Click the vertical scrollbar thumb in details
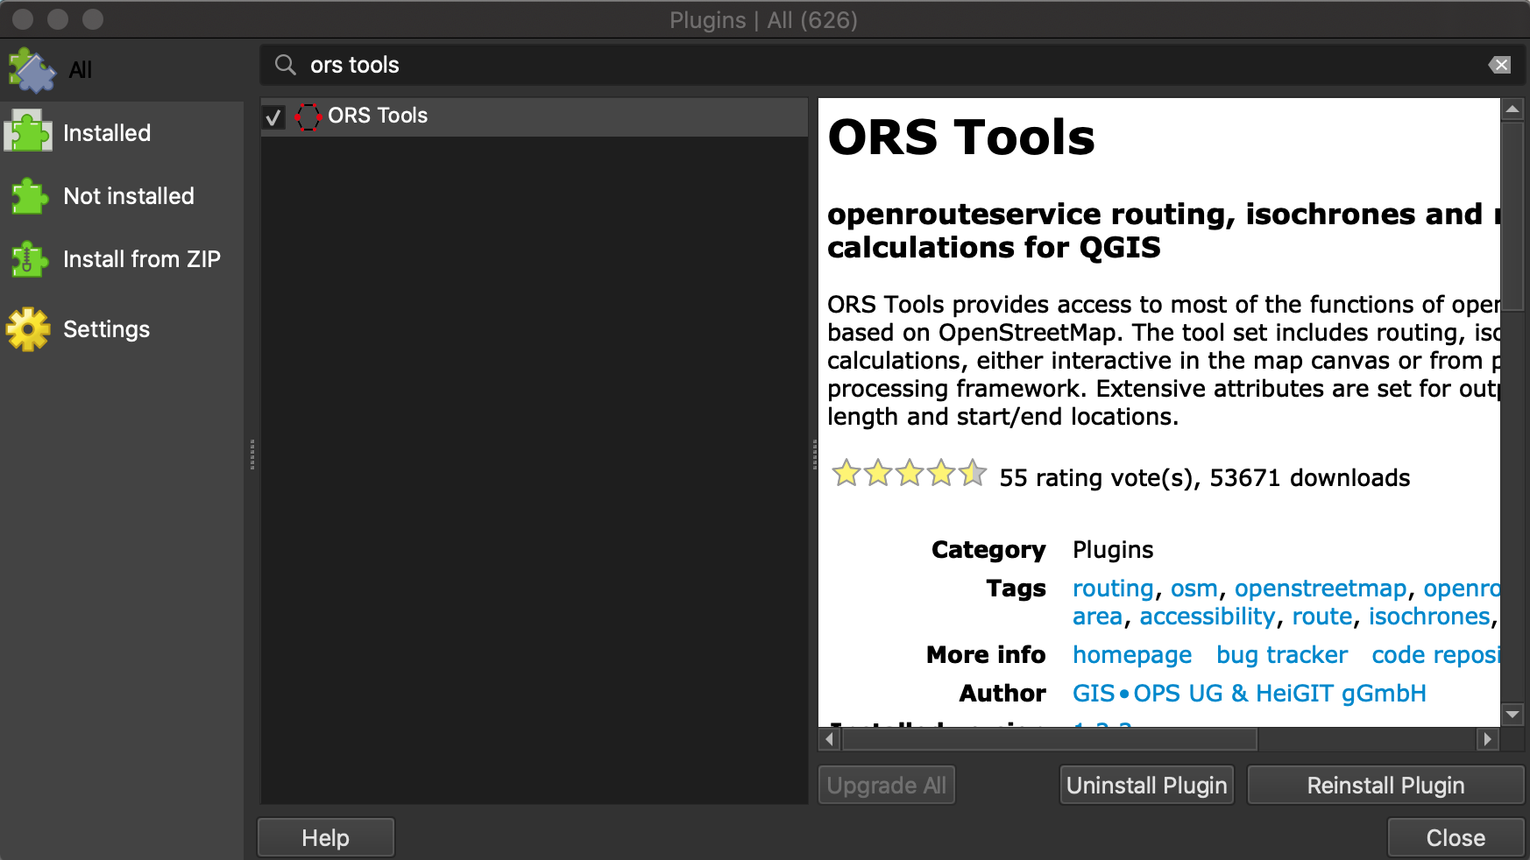 pos(1512,215)
